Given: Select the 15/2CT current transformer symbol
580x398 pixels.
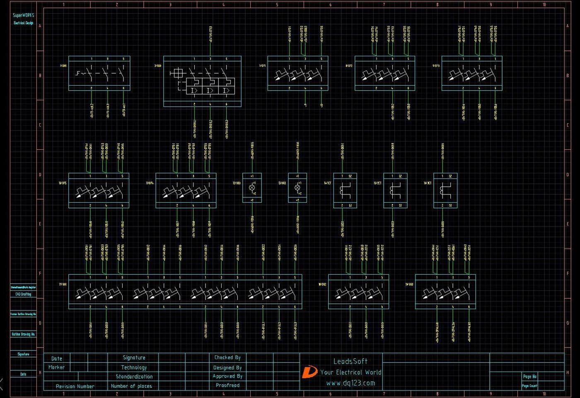Looking at the screenshot, I should pyautogui.click(x=395, y=190).
